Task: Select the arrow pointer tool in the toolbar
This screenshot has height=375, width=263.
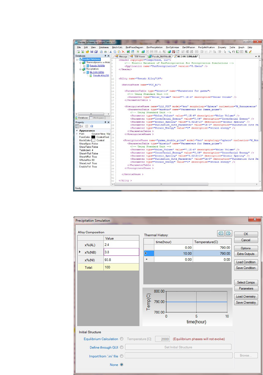Action: click(225, 52)
